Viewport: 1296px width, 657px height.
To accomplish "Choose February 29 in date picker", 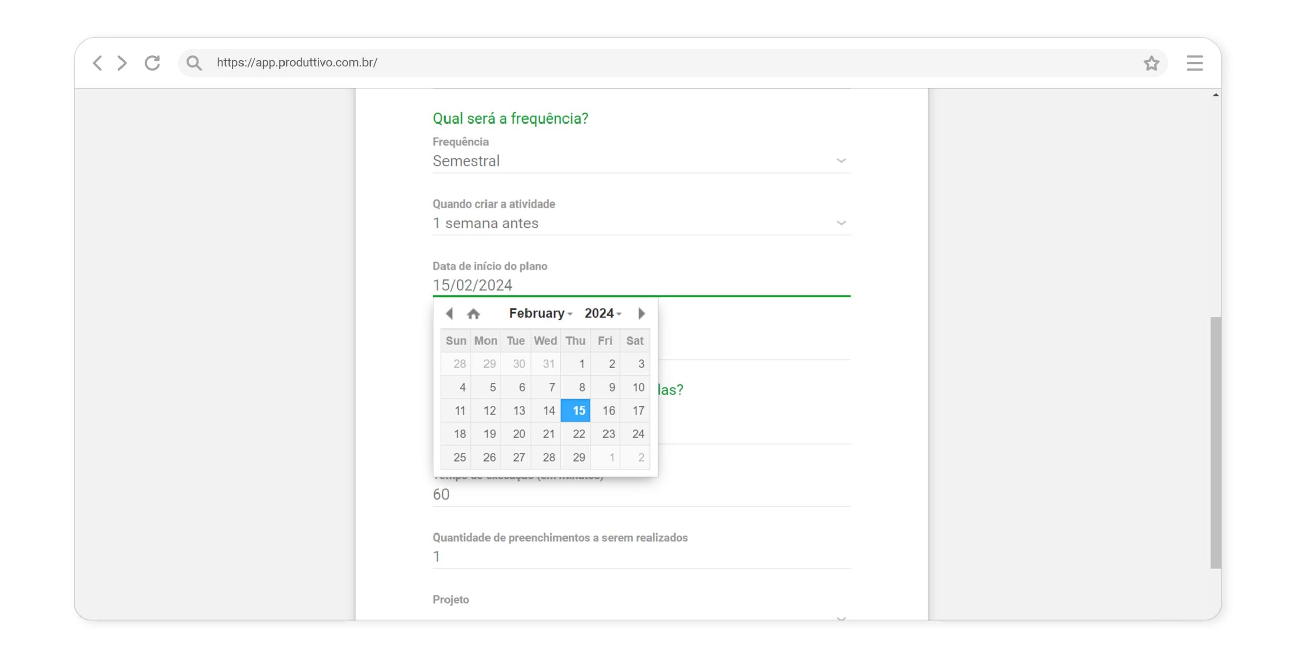I will 576,457.
